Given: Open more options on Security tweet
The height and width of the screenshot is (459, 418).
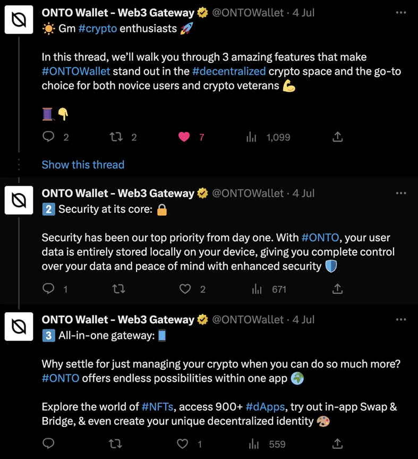Looking at the screenshot, I should pos(401,193).
